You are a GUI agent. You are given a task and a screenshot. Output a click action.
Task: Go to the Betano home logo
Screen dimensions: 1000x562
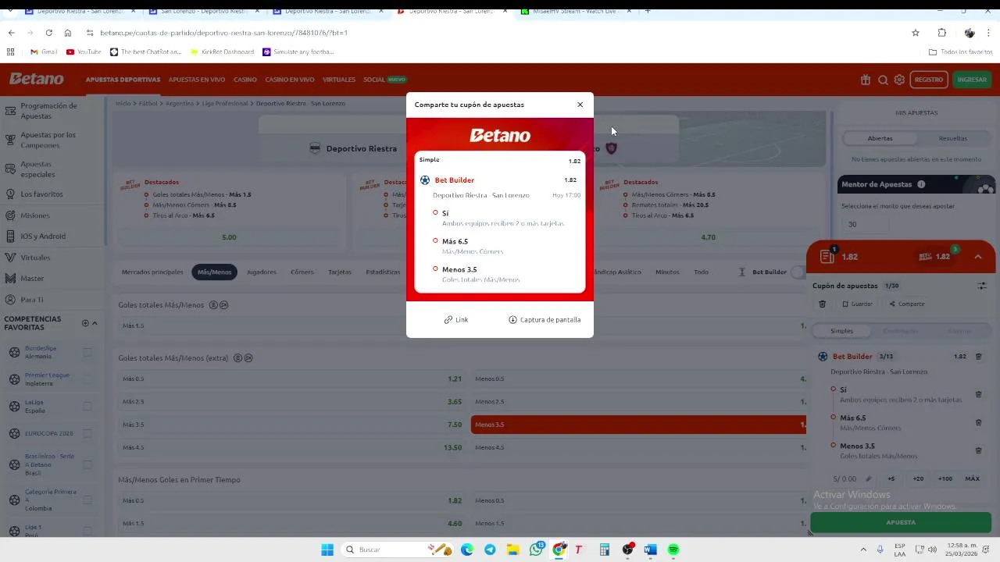tap(37, 79)
